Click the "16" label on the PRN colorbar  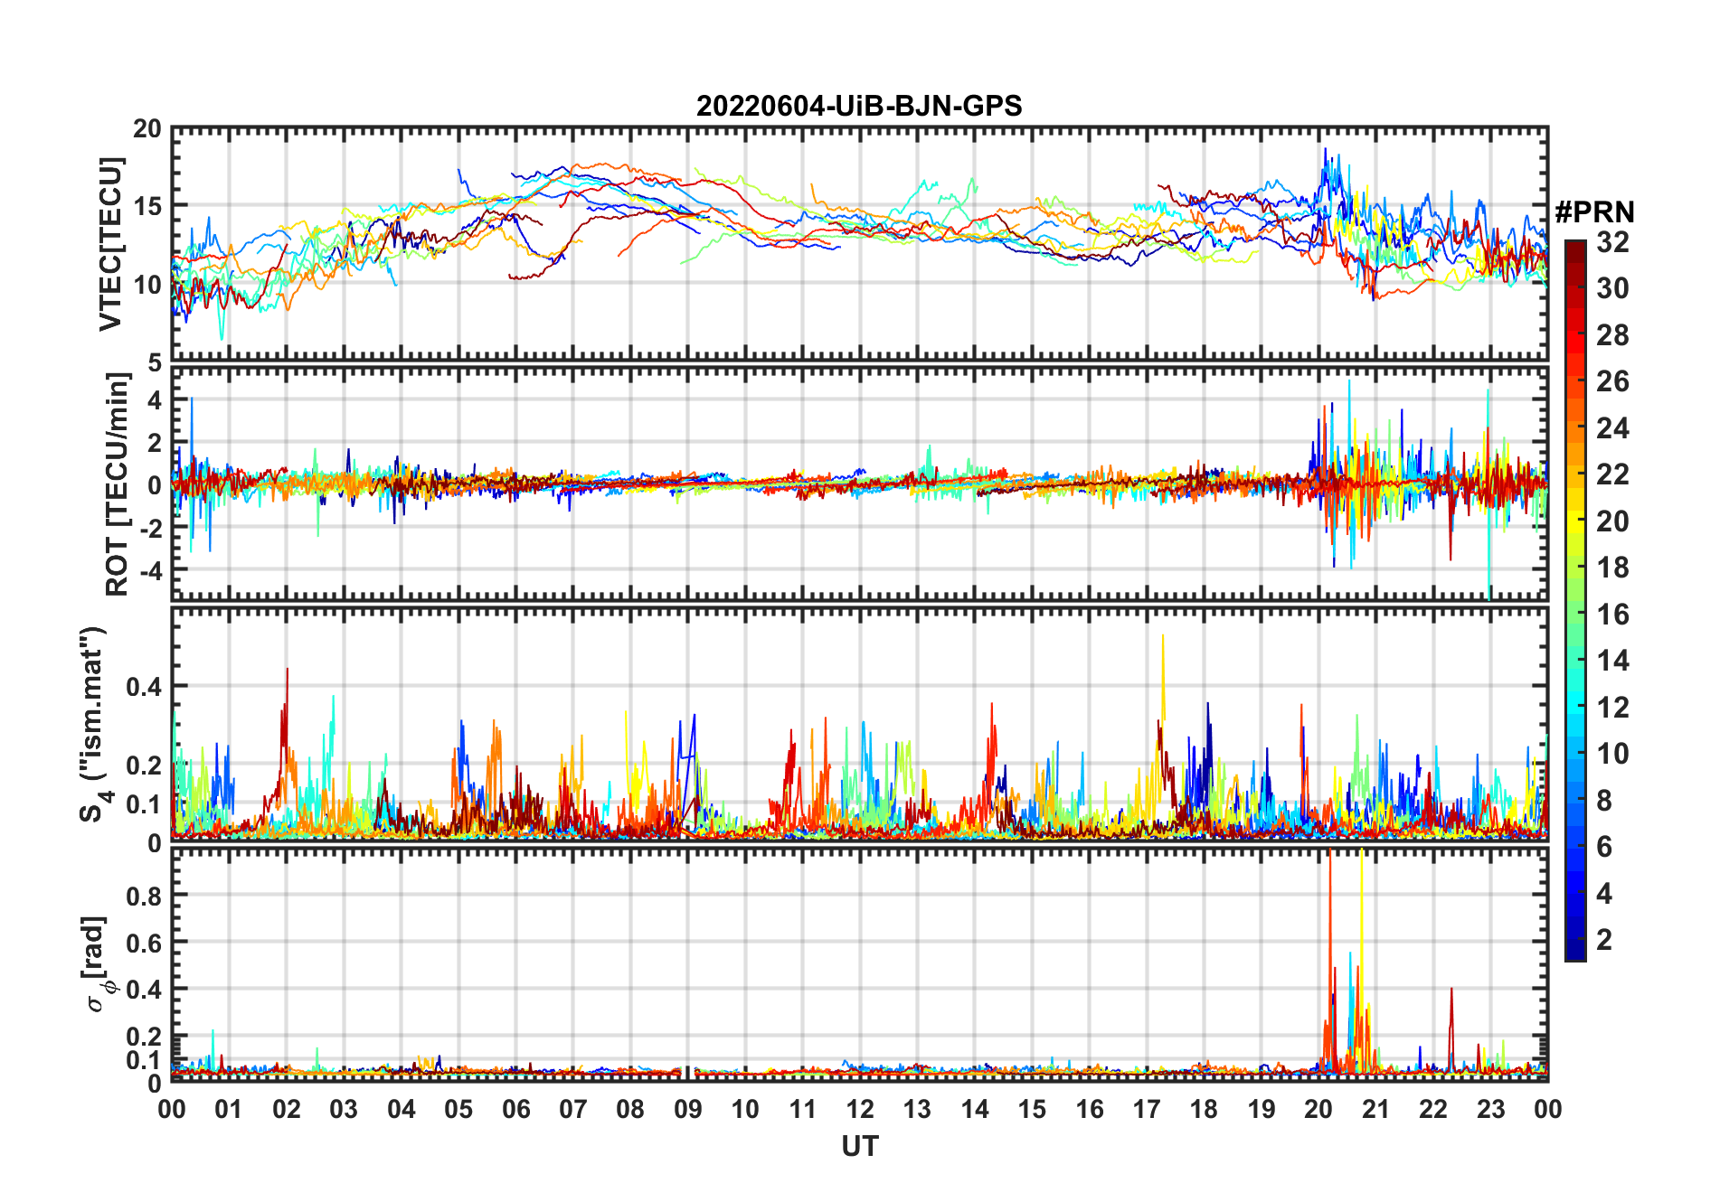tap(1612, 615)
